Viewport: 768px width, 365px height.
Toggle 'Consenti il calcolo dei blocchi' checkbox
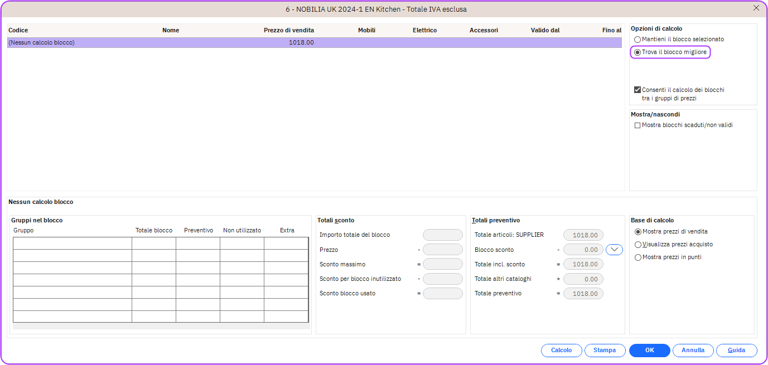pyautogui.click(x=637, y=90)
